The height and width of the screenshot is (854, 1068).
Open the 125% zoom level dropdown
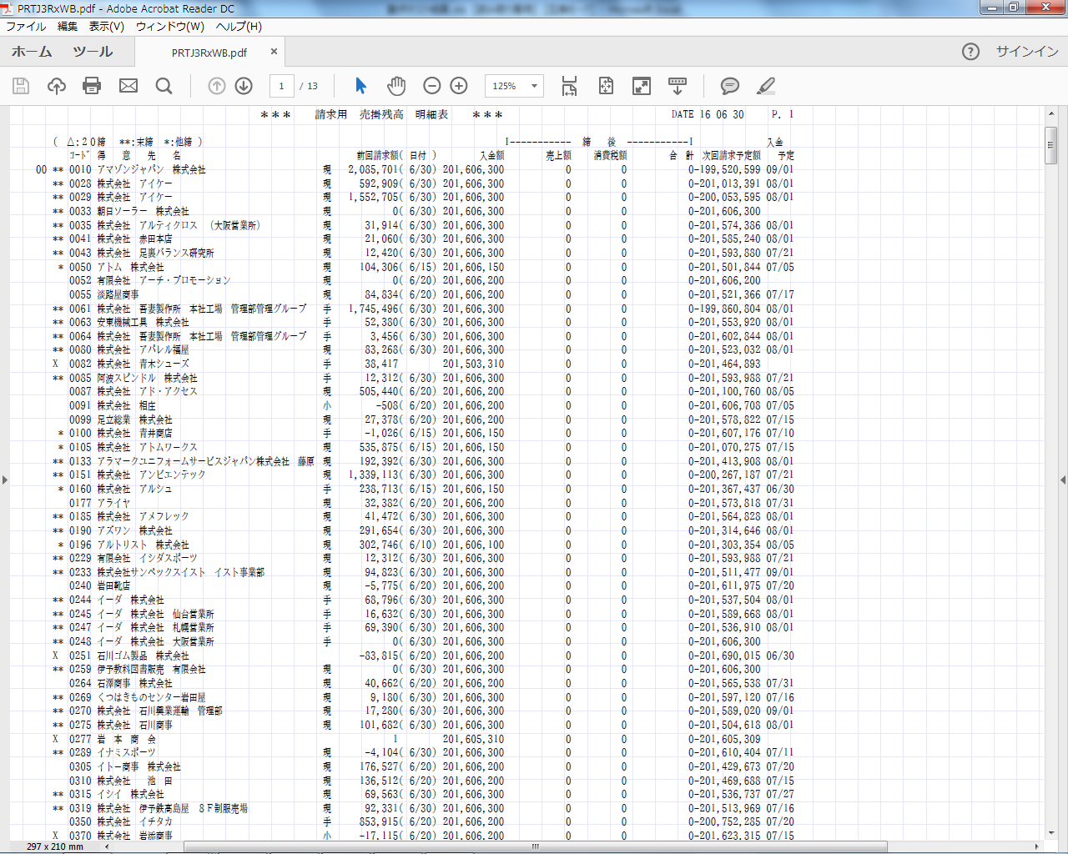click(534, 86)
